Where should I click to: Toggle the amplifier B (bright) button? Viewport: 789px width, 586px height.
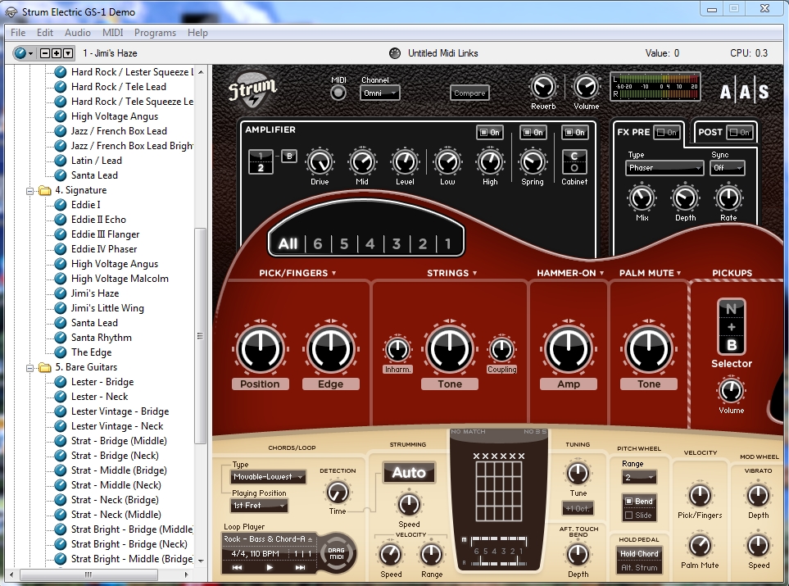[289, 156]
